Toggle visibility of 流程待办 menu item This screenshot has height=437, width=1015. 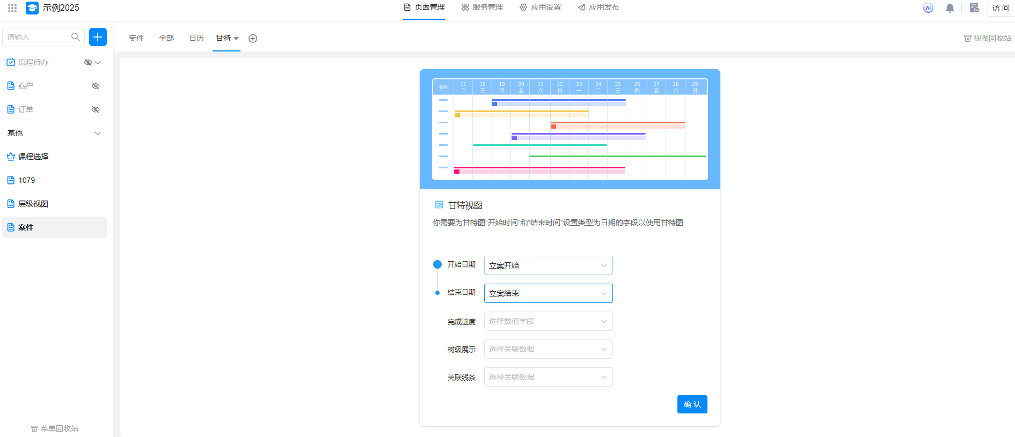pos(88,63)
